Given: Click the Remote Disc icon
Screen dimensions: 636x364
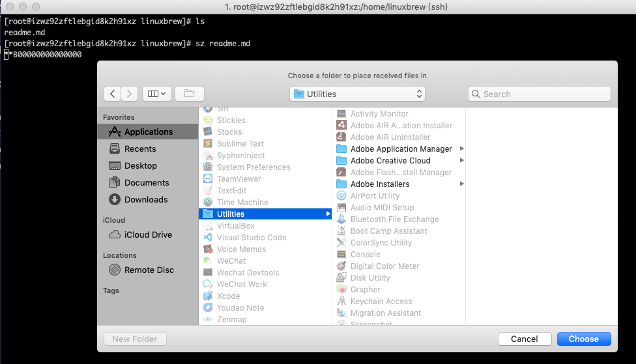Looking at the screenshot, I should (x=115, y=270).
